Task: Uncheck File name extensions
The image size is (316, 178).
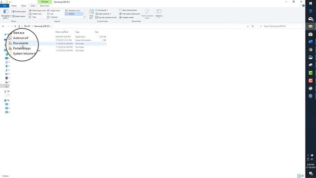Action: 130,14
